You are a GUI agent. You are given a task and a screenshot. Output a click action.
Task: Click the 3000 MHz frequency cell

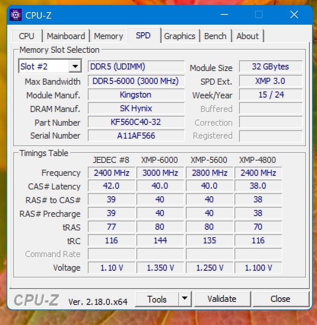coord(160,173)
